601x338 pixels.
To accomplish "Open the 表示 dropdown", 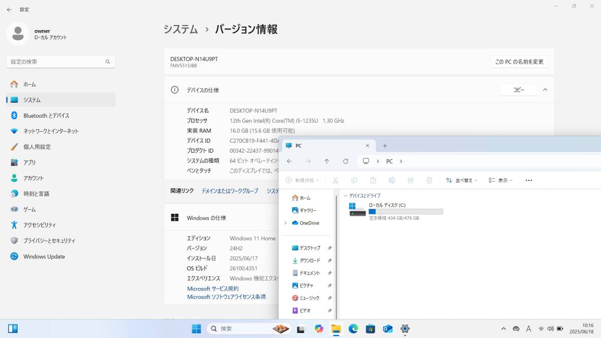I will [x=500, y=180].
